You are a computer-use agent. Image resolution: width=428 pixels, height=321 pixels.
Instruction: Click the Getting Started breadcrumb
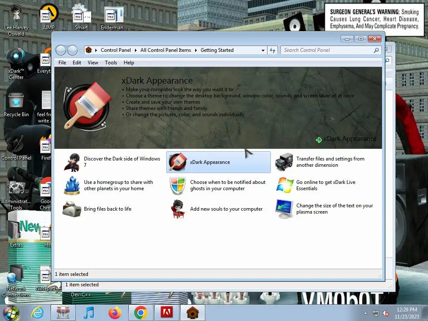pos(217,50)
